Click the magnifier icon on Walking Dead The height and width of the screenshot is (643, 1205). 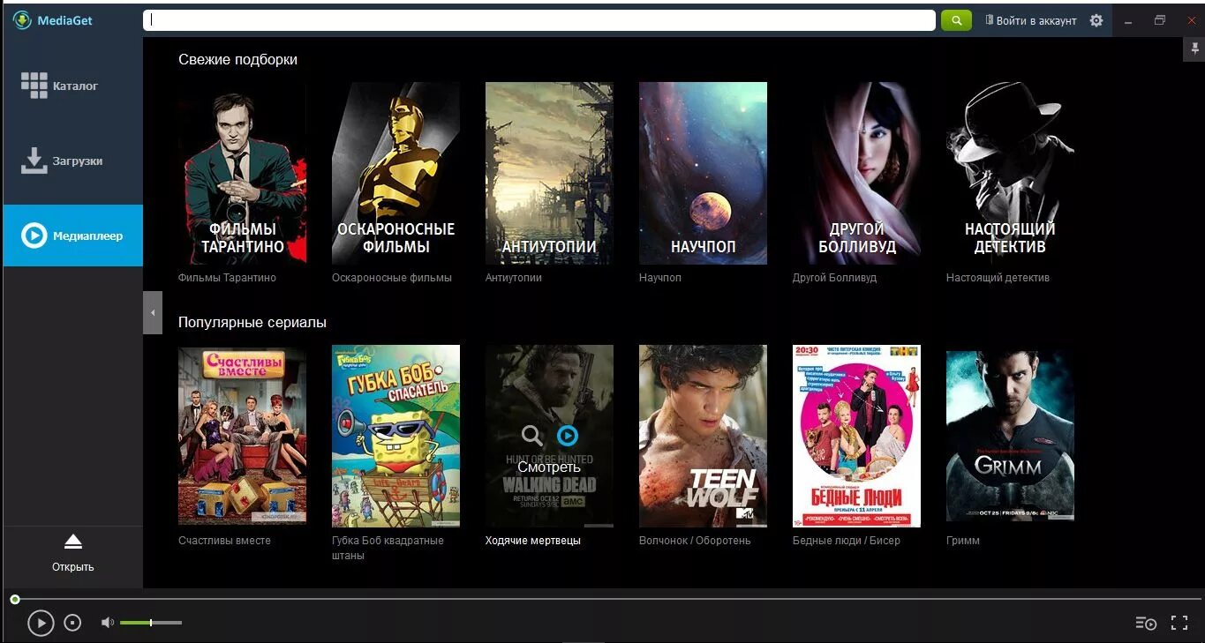point(531,435)
